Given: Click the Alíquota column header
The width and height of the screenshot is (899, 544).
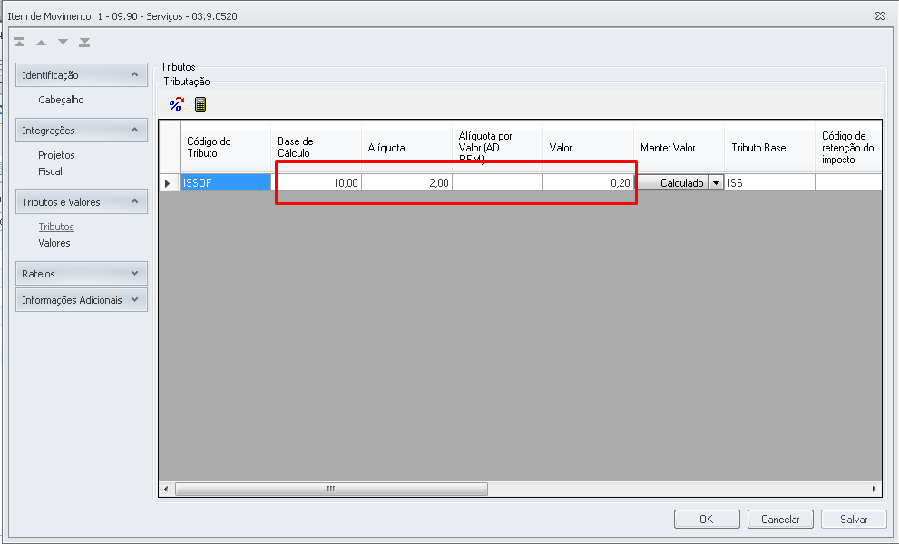Looking at the screenshot, I should [x=406, y=147].
